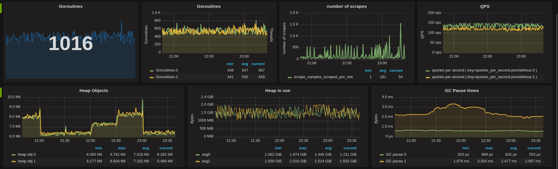Open the QPS panel title menu

click(x=485, y=6)
